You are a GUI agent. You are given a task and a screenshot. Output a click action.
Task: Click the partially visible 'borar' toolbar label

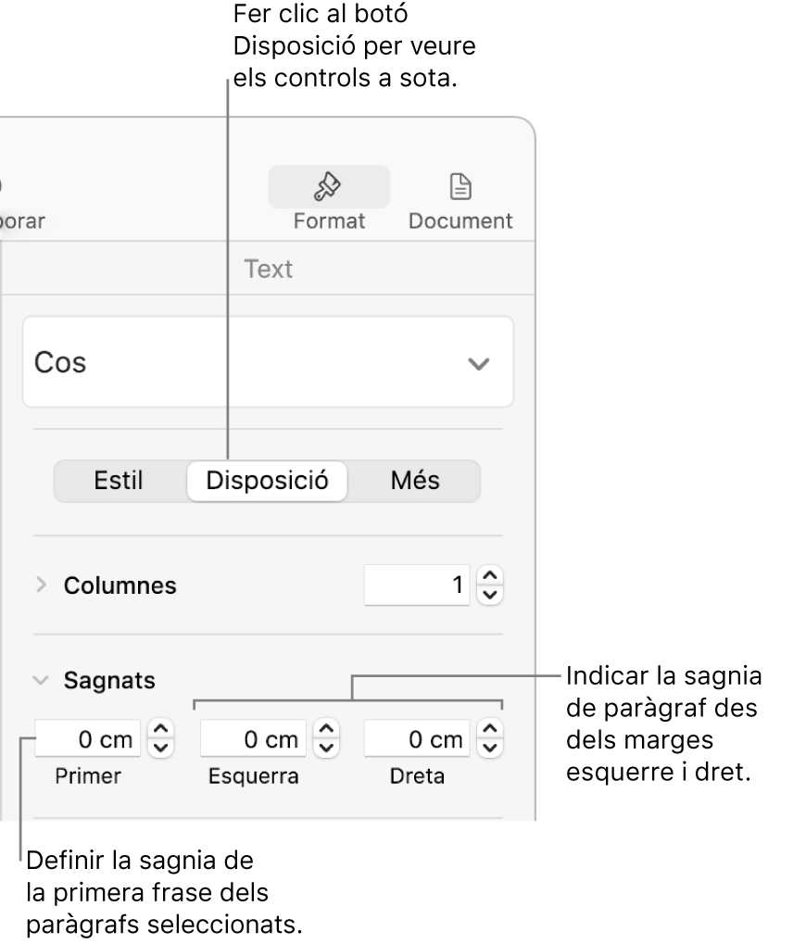[22, 221]
